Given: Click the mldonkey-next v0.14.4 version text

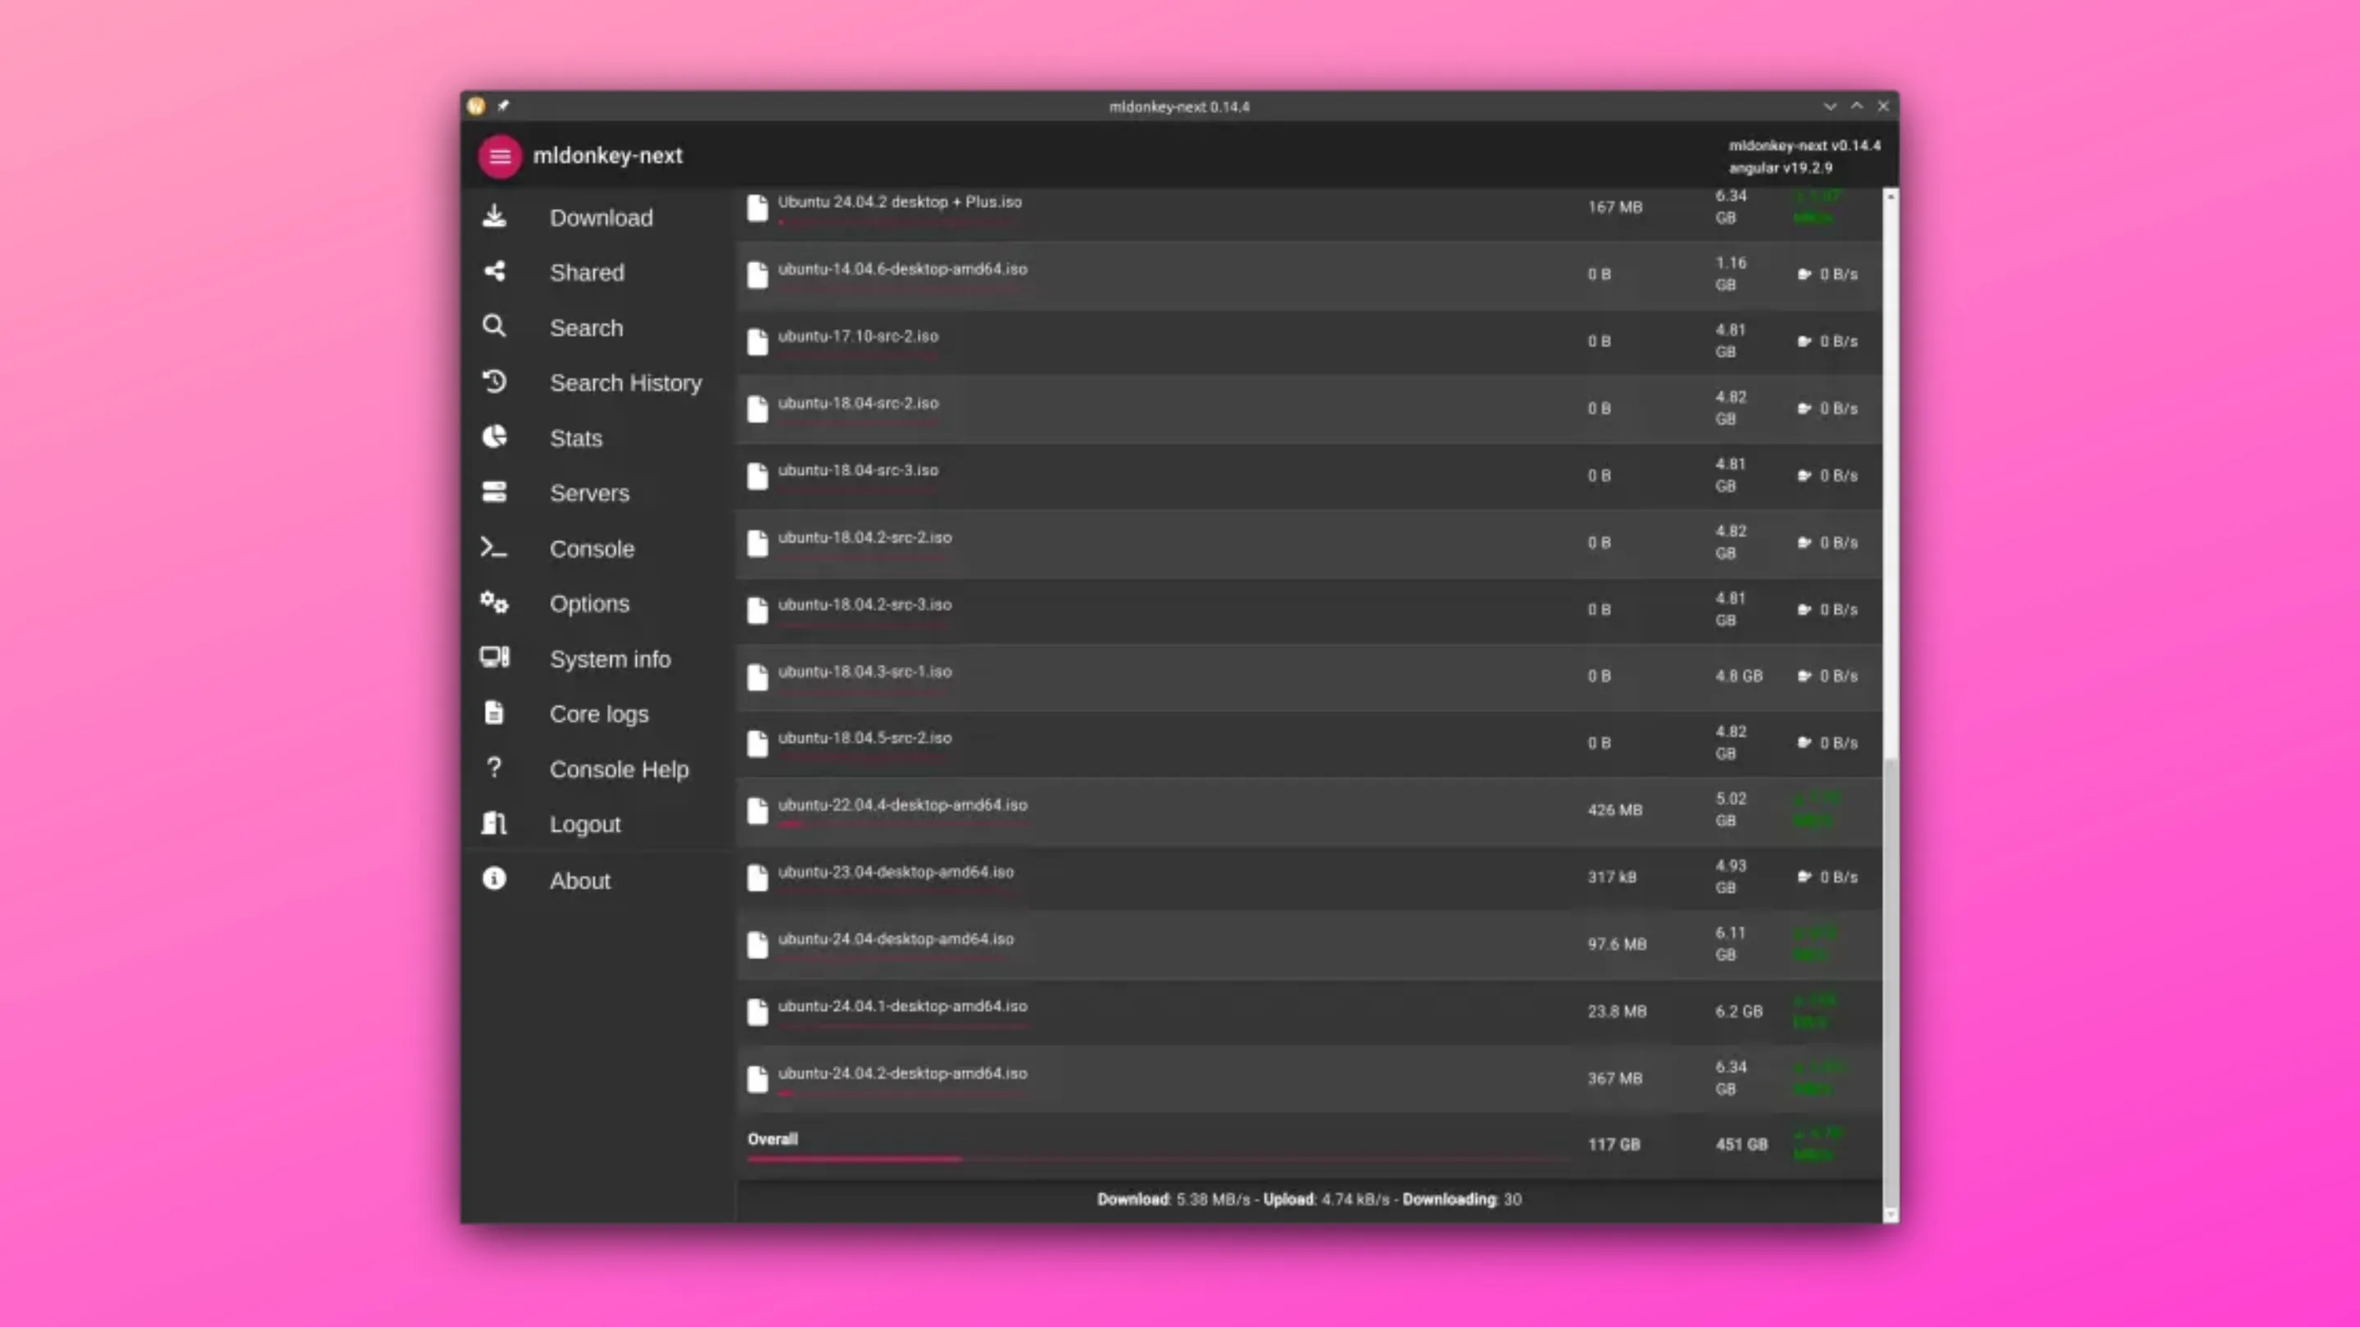Looking at the screenshot, I should click(x=1804, y=146).
